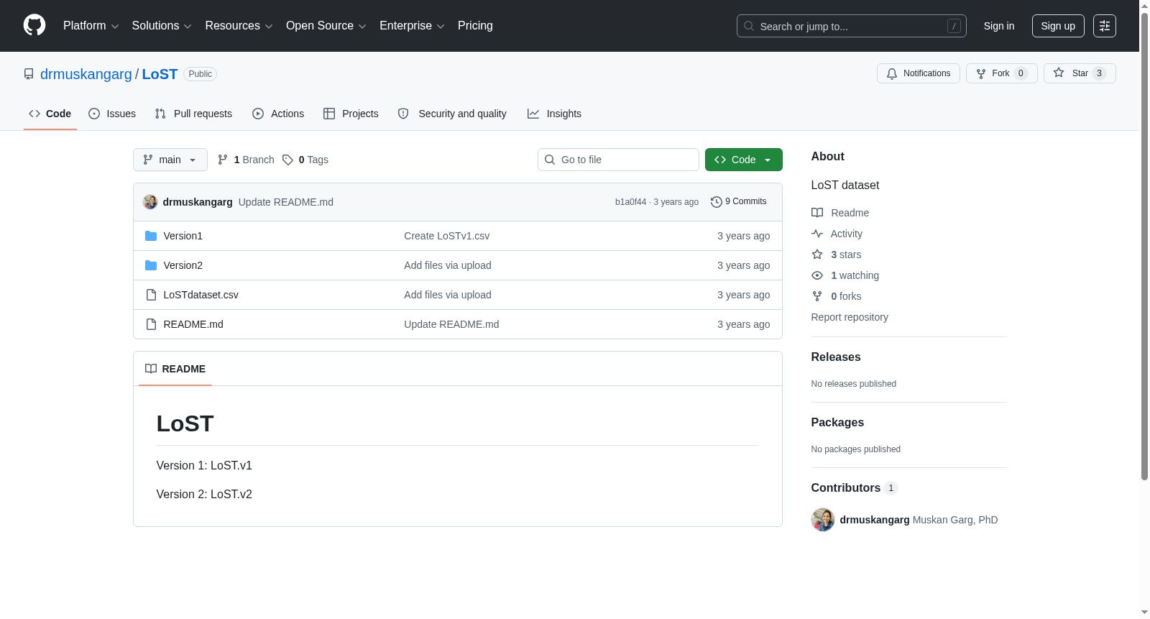Open the Platform menu

(x=91, y=26)
